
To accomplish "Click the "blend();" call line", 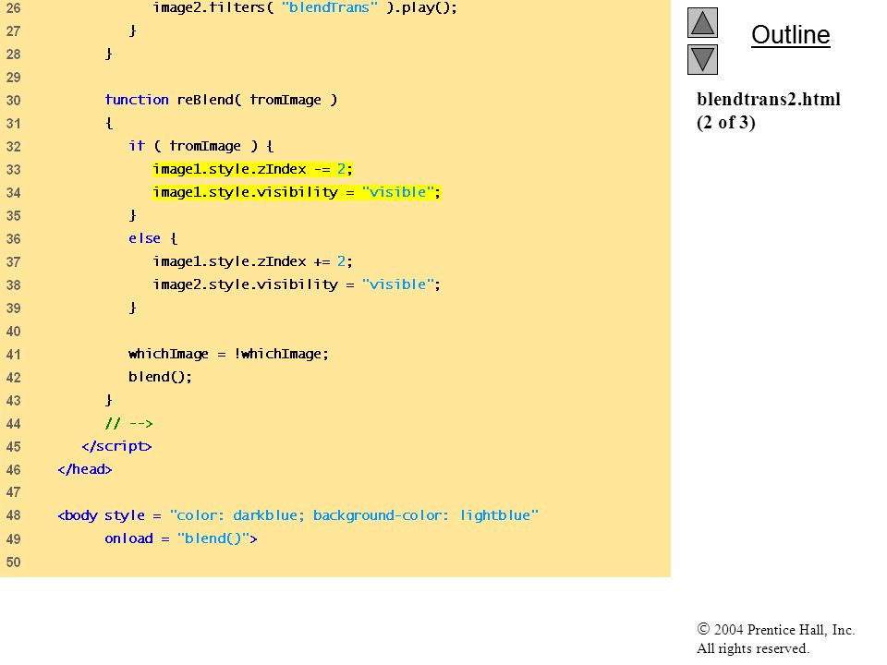I will [160, 377].
